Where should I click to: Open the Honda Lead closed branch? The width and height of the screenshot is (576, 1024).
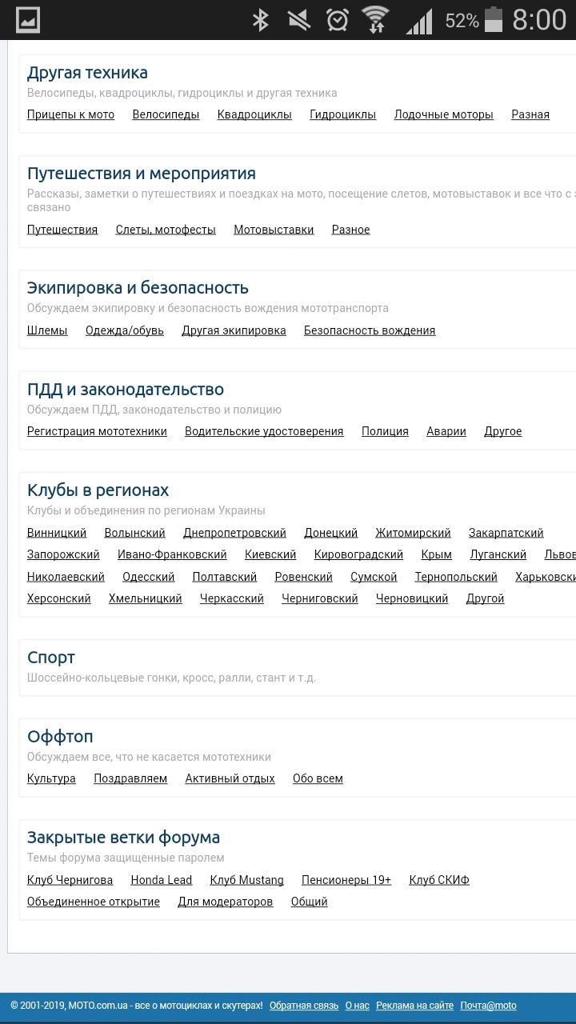(x=162, y=880)
